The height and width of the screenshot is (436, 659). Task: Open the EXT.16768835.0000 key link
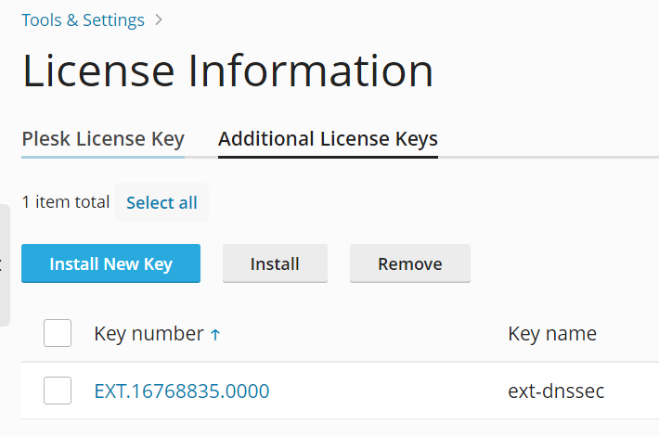pyautogui.click(x=182, y=391)
